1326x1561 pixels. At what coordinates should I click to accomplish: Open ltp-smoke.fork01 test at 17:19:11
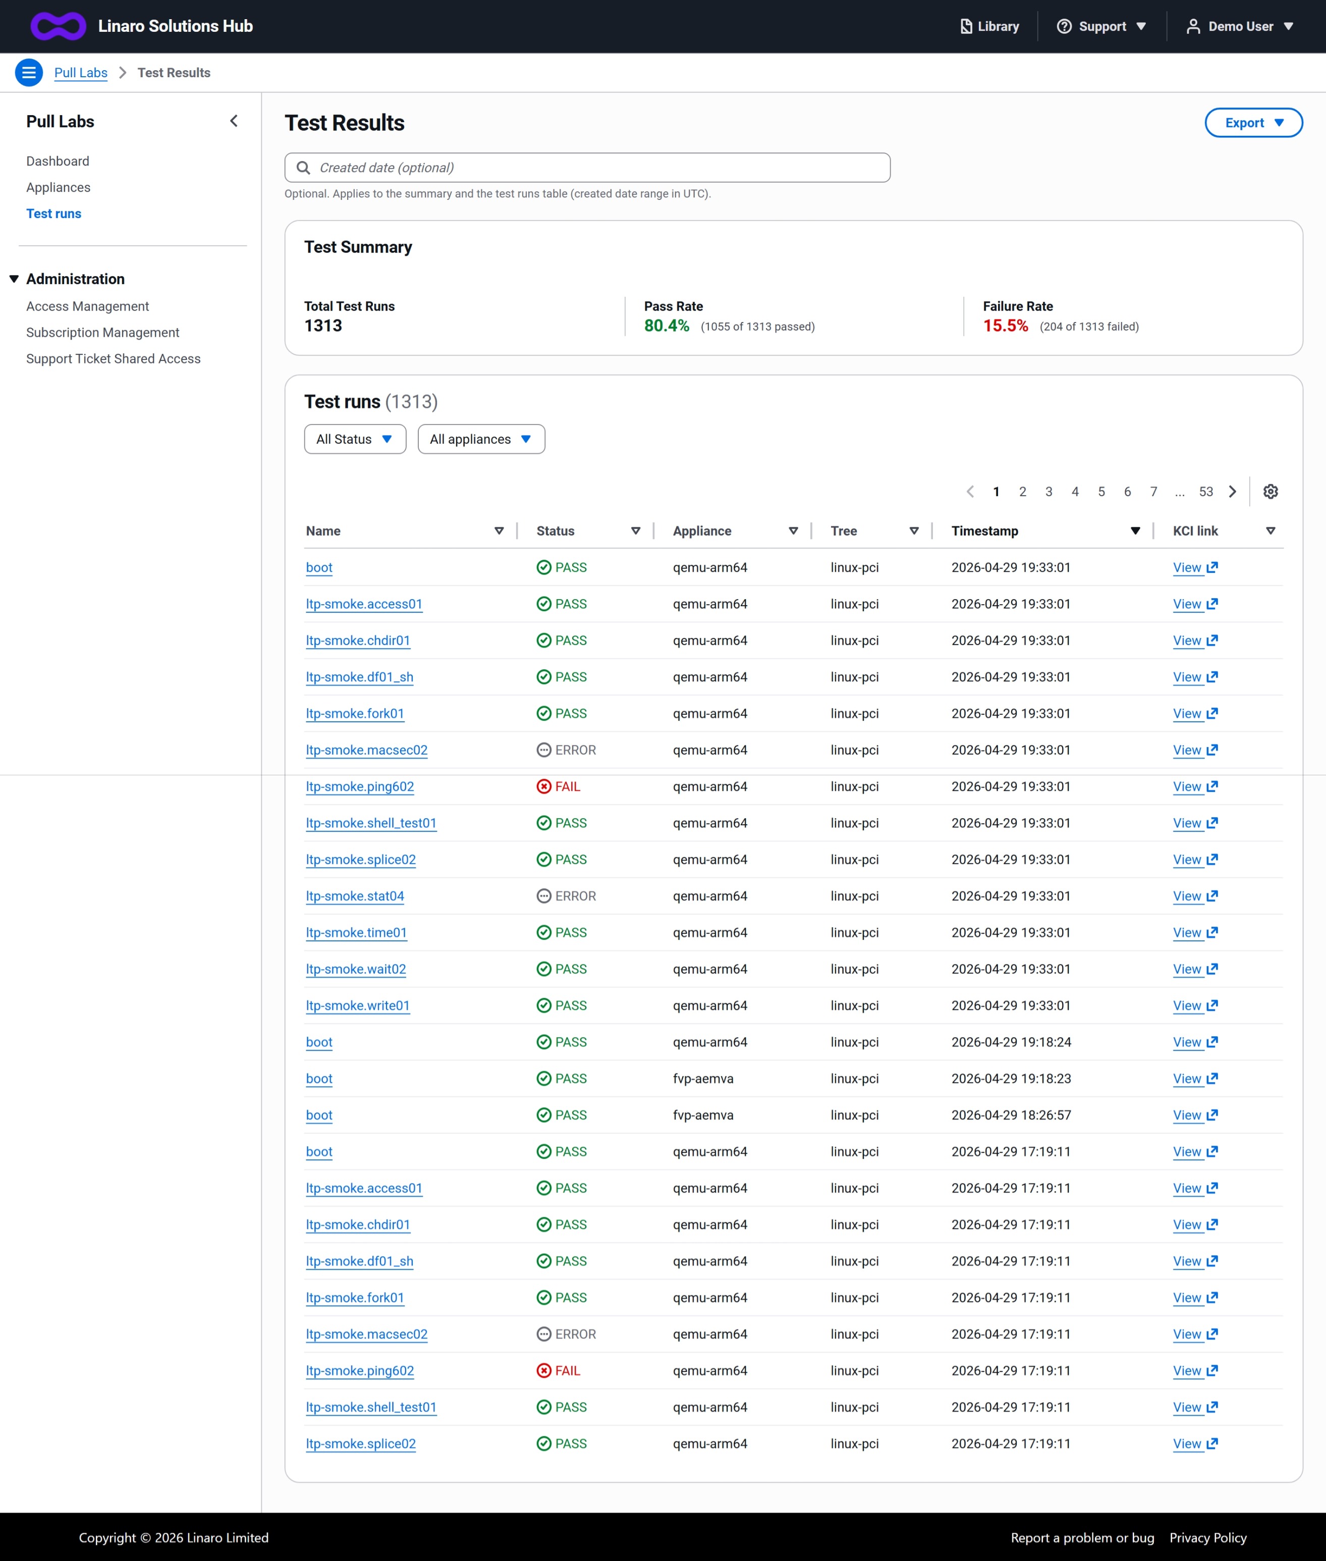[x=355, y=1298]
